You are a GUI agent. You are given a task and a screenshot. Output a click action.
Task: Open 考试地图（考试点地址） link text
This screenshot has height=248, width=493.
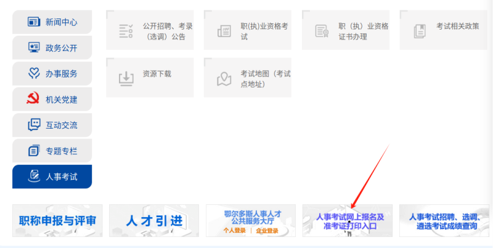(x=266, y=79)
